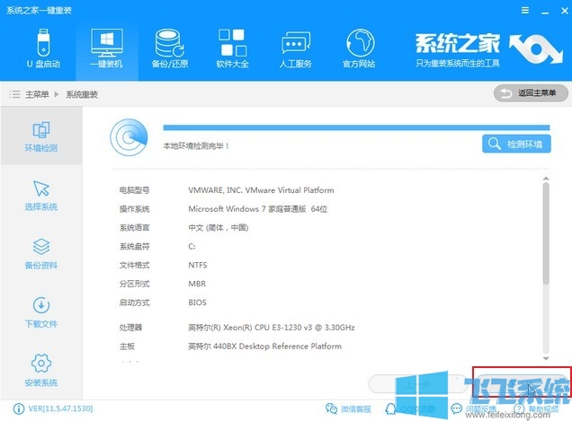Go to the 备份资料 step

pyautogui.click(x=41, y=254)
